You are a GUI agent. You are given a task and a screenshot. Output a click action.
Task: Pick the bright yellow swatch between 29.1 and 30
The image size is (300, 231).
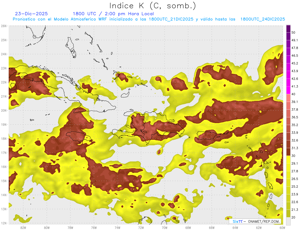(288, 159)
